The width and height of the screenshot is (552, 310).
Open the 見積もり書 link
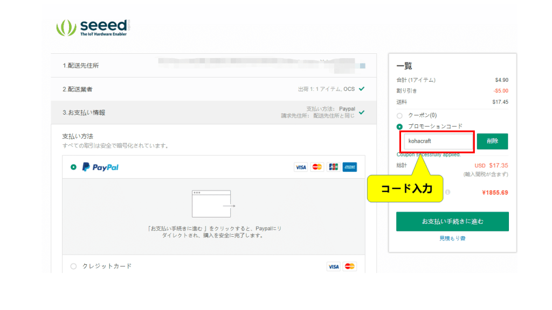point(452,238)
